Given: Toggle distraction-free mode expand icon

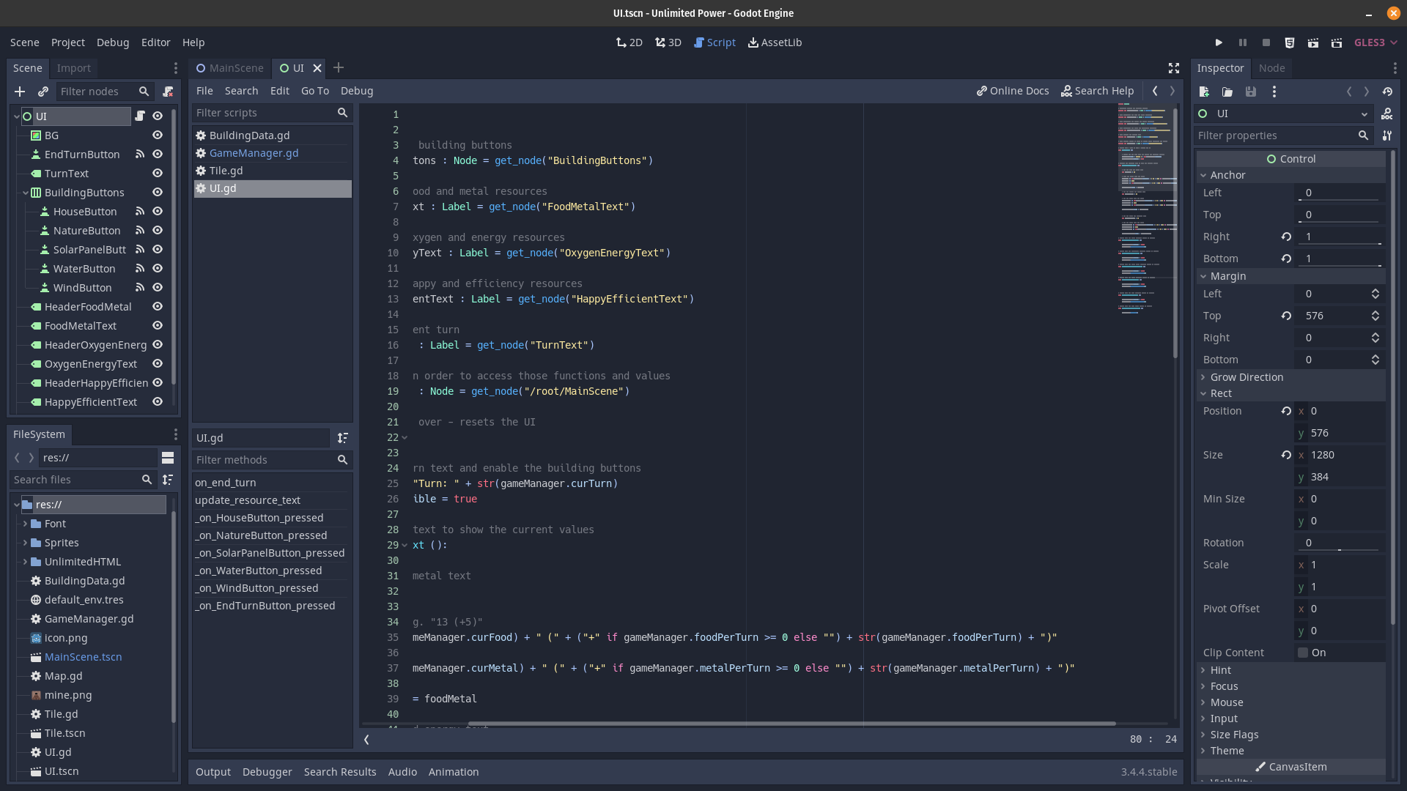Looking at the screenshot, I should pos(1173,68).
